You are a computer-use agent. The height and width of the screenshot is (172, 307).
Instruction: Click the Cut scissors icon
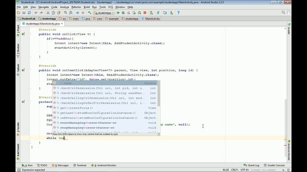click(48, 13)
